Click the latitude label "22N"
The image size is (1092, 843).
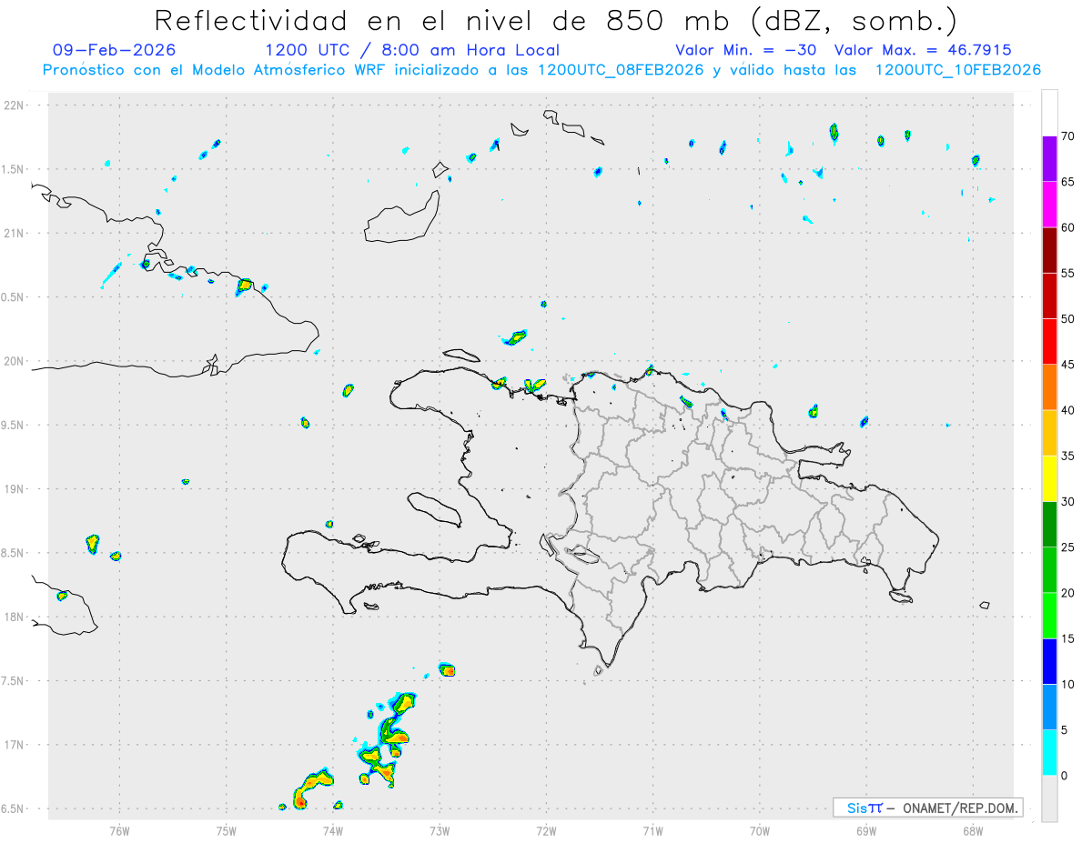coord(15,105)
